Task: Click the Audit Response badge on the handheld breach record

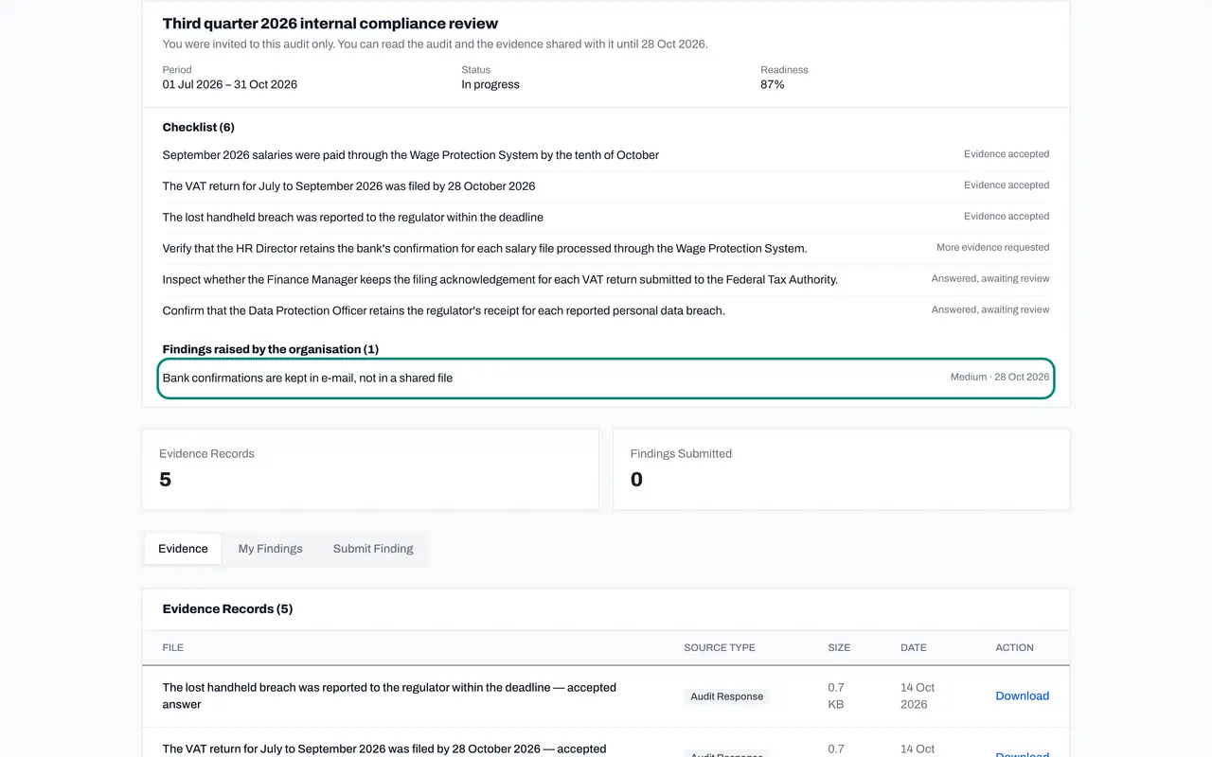Action: 727,696
